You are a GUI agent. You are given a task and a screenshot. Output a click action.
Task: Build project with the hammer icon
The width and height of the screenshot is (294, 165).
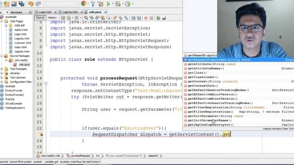93,4
